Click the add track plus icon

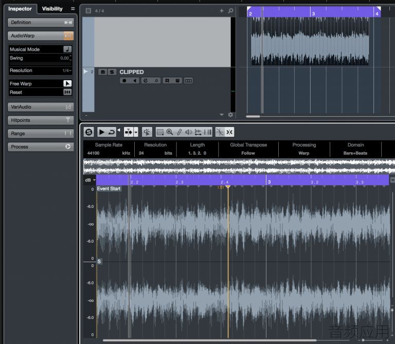tap(222, 11)
